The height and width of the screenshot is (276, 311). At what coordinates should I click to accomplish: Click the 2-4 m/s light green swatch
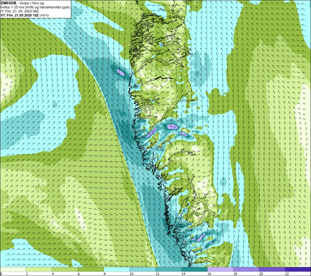pos(39,269)
